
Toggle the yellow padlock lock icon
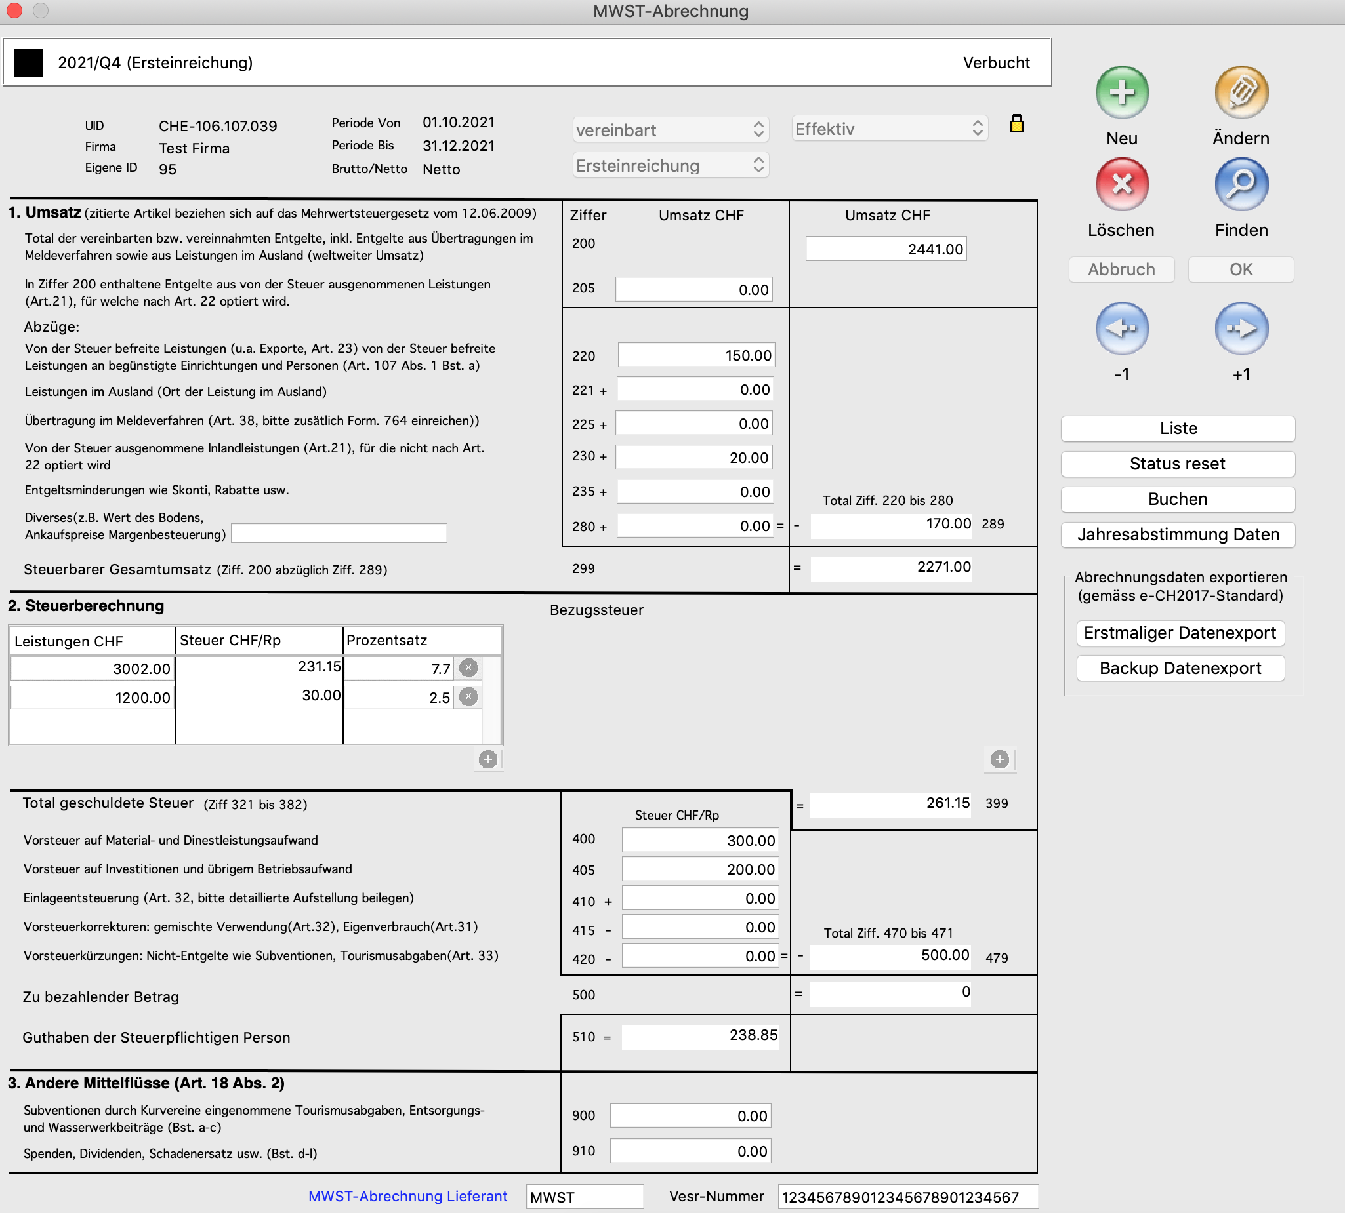pyautogui.click(x=1016, y=124)
